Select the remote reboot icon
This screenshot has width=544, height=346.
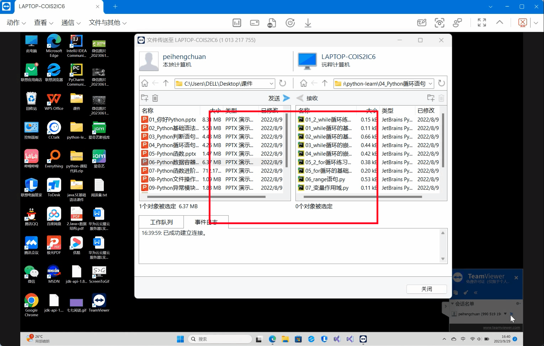point(290,22)
